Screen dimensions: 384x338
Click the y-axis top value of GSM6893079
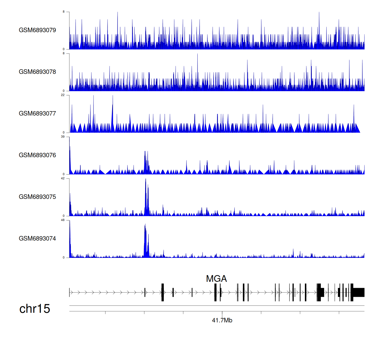(x=64, y=12)
